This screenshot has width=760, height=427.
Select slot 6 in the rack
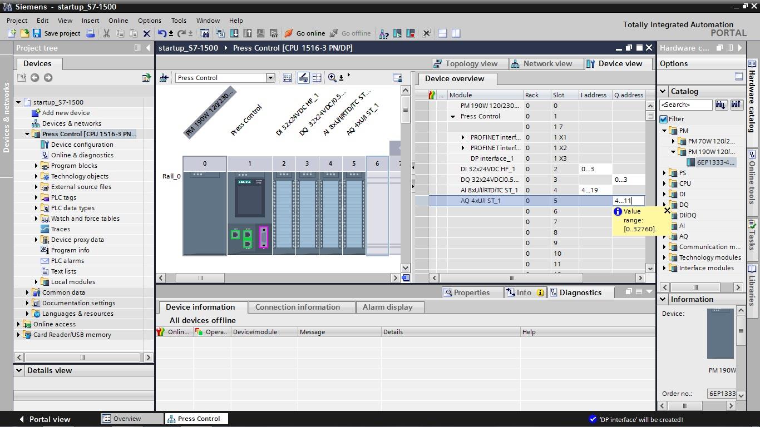[x=377, y=206]
